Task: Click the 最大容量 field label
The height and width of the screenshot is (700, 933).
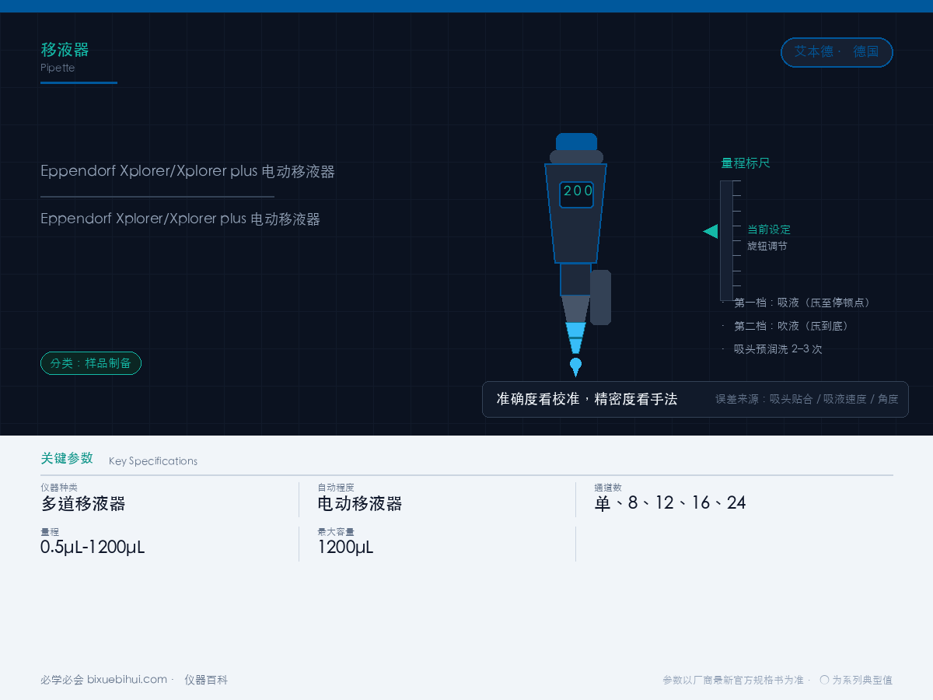Action: (x=336, y=531)
